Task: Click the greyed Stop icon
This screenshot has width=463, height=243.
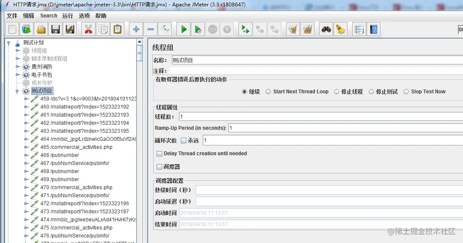Action: coord(213,29)
